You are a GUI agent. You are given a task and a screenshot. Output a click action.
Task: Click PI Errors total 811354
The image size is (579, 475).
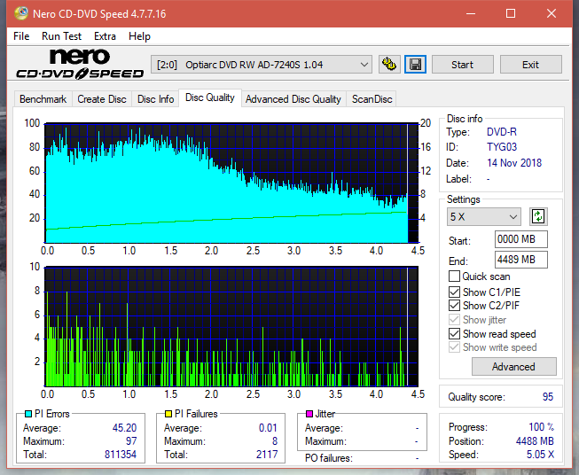(121, 455)
